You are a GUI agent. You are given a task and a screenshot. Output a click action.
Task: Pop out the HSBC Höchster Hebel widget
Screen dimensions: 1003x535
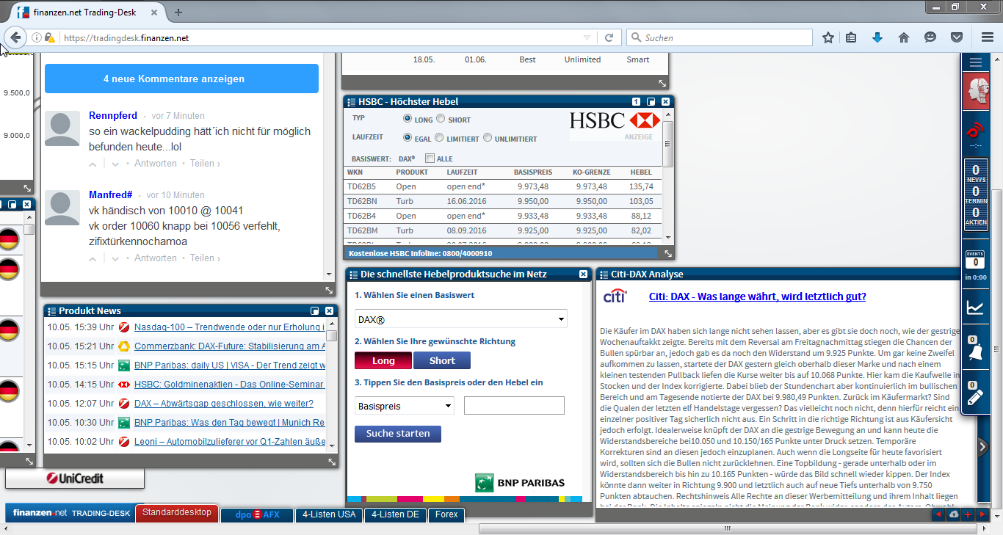(651, 102)
